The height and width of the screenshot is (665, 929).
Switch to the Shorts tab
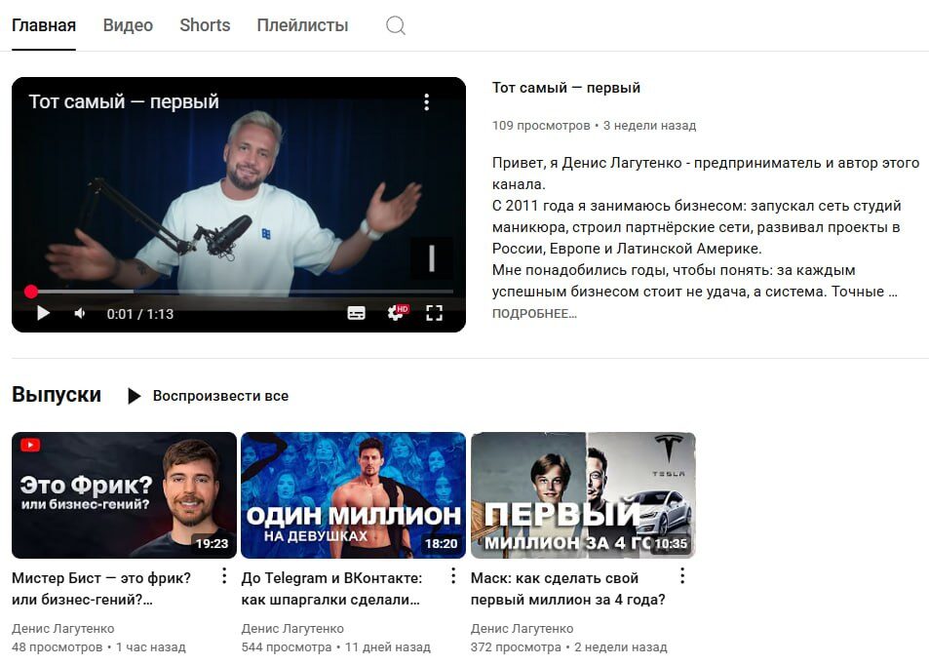(205, 25)
